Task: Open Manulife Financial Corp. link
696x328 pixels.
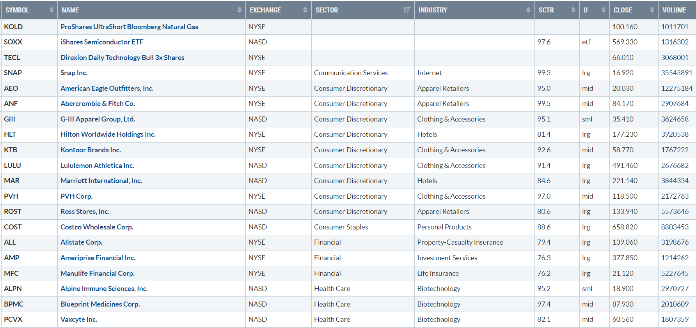Action: pos(98,273)
